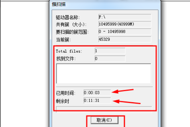This screenshot has height=127, width=190.
Task: Click the Total files label text
Action: (x=69, y=51)
